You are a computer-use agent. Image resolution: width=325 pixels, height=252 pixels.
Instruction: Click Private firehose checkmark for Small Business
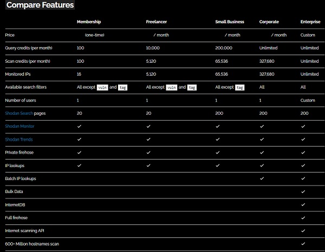(218, 152)
